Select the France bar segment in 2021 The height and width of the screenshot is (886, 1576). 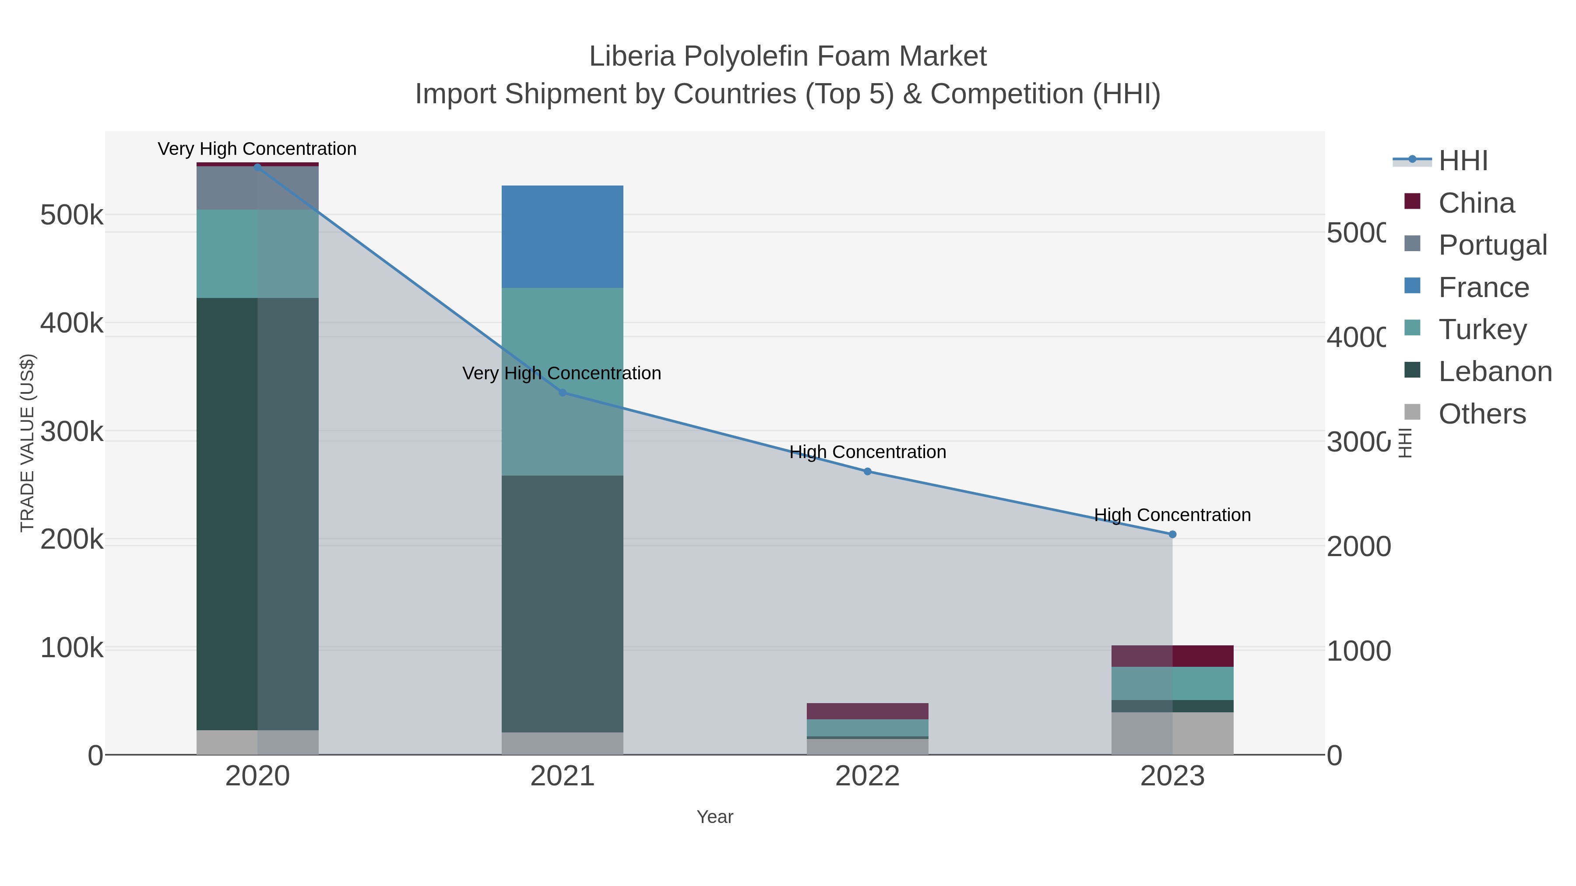tap(562, 237)
